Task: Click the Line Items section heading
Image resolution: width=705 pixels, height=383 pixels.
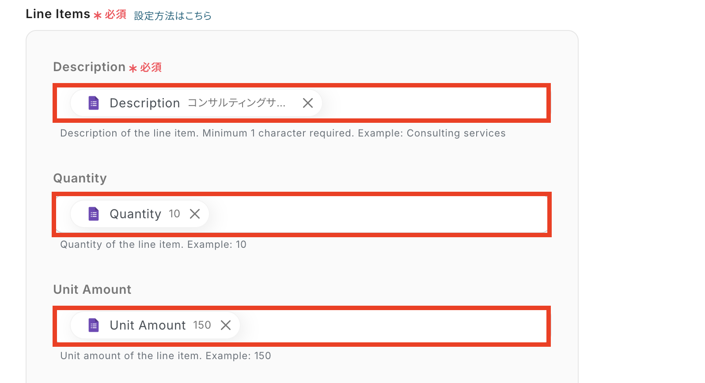Action: (x=58, y=14)
